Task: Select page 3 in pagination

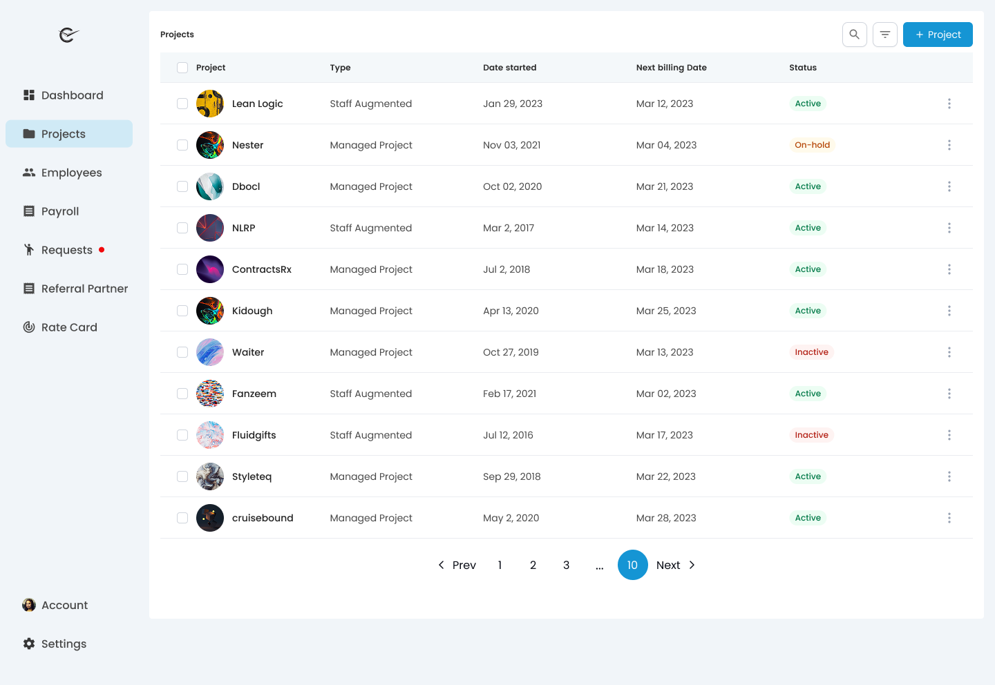Action: 566,565
